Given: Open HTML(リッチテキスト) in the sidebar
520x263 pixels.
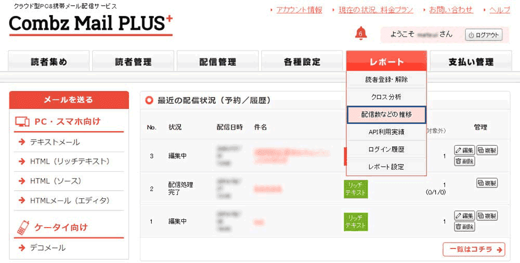Looking at the screenshot, I should 69,161.
